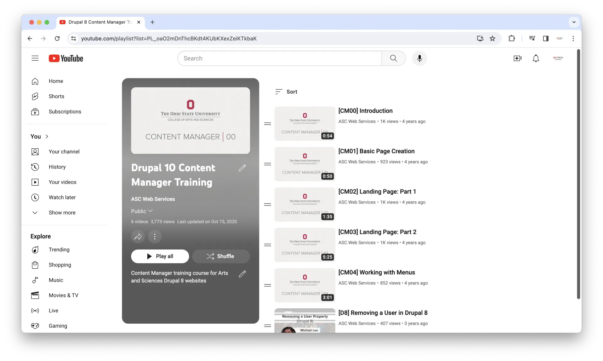603x361 pixels.
Task: Click ASC Web Services channel link in playlist panel
Action: [x=153, y=199]
